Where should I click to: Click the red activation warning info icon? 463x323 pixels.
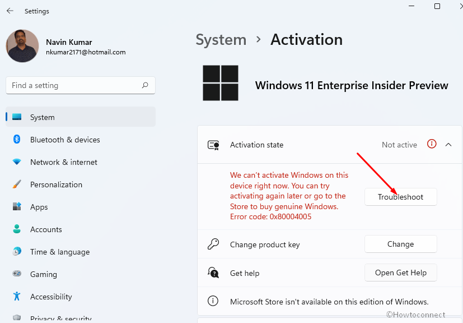432,144
